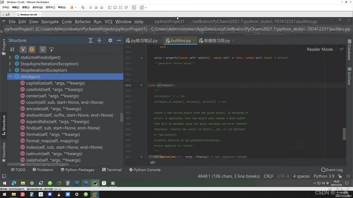Open the Refactor menu
353x198 pixels.
coord(83,21)
